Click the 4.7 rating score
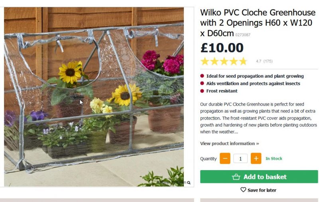 click(x=258, y=61)
